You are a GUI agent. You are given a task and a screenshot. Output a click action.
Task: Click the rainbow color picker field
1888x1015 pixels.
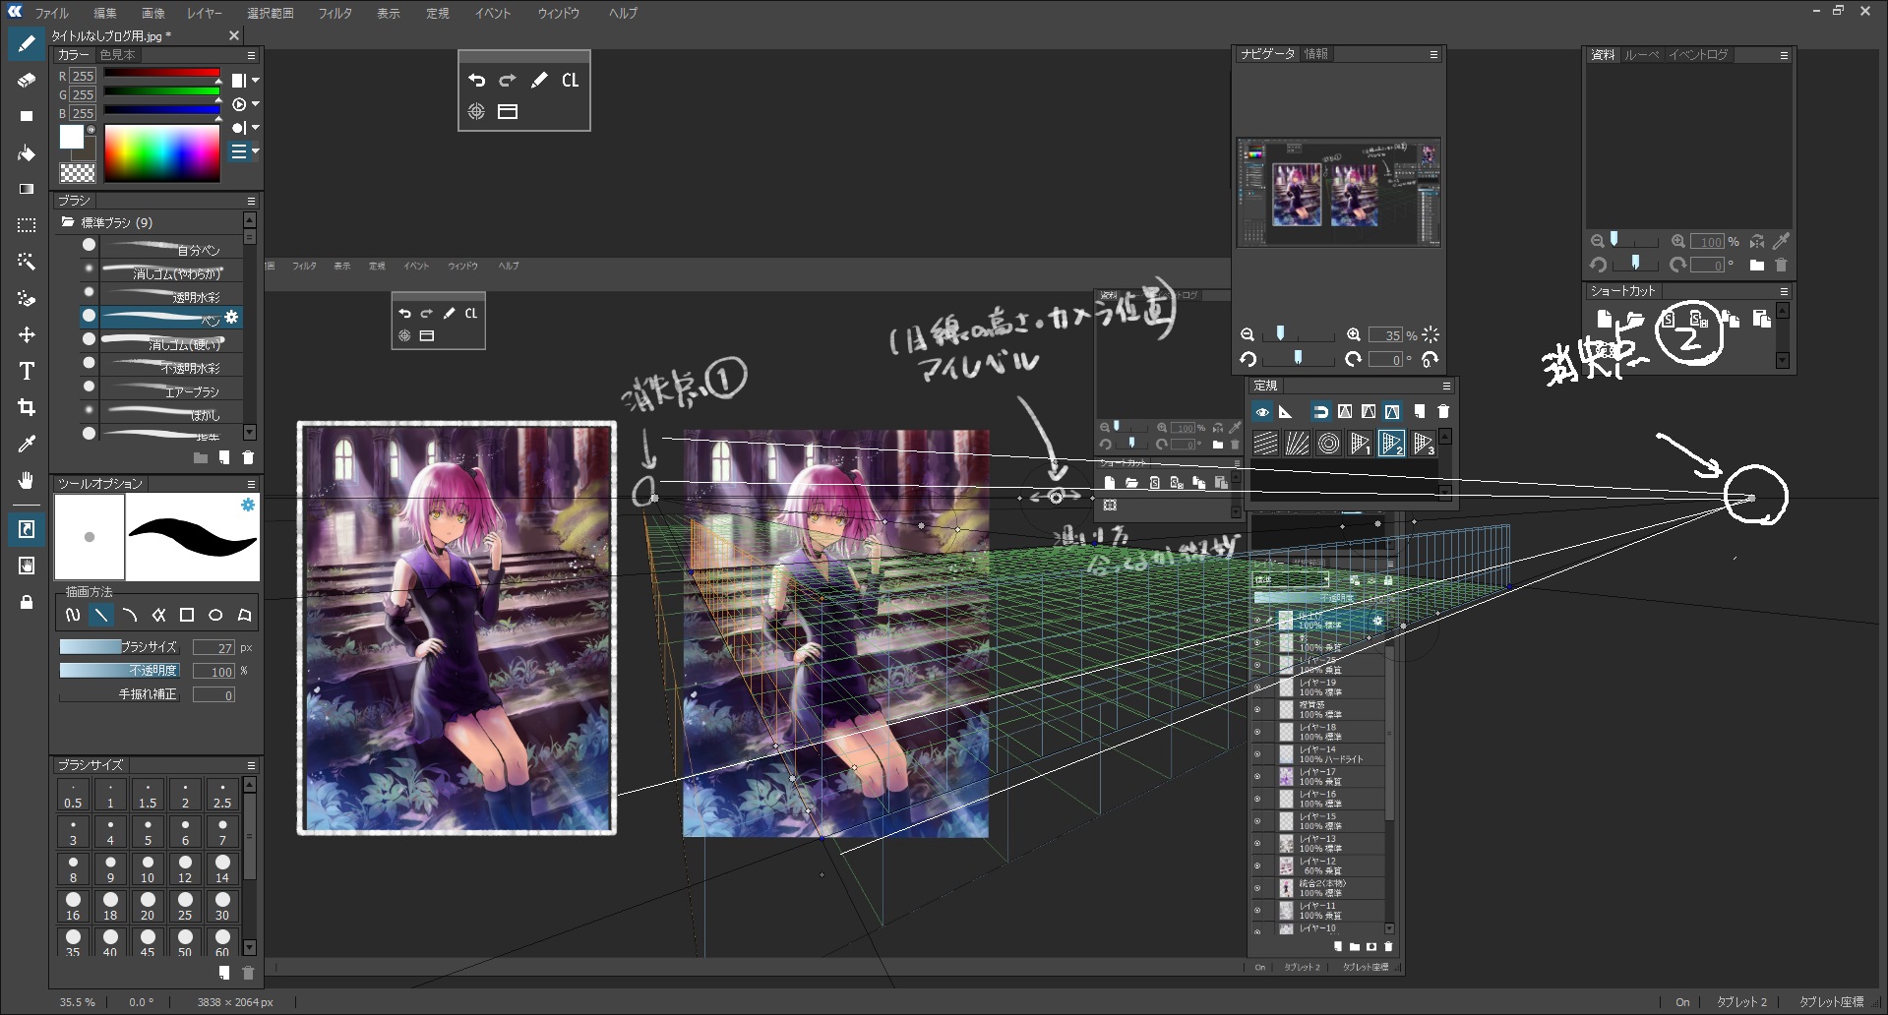coord(162,153)
